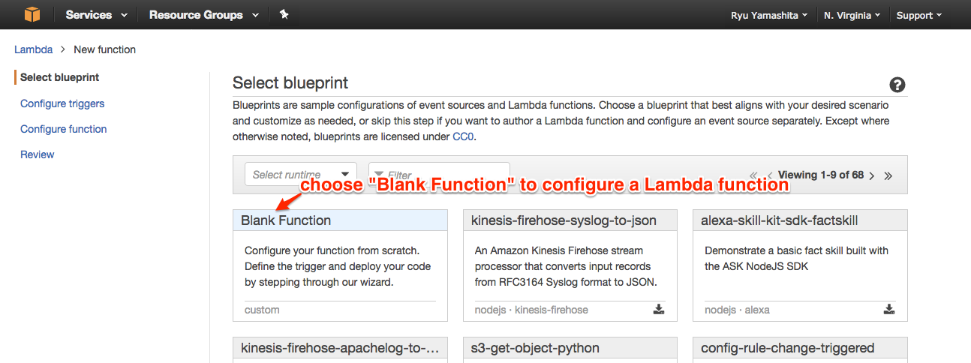Go to Configure function step
This screenshot has width=971, height=363.
(x=64, y=129)
